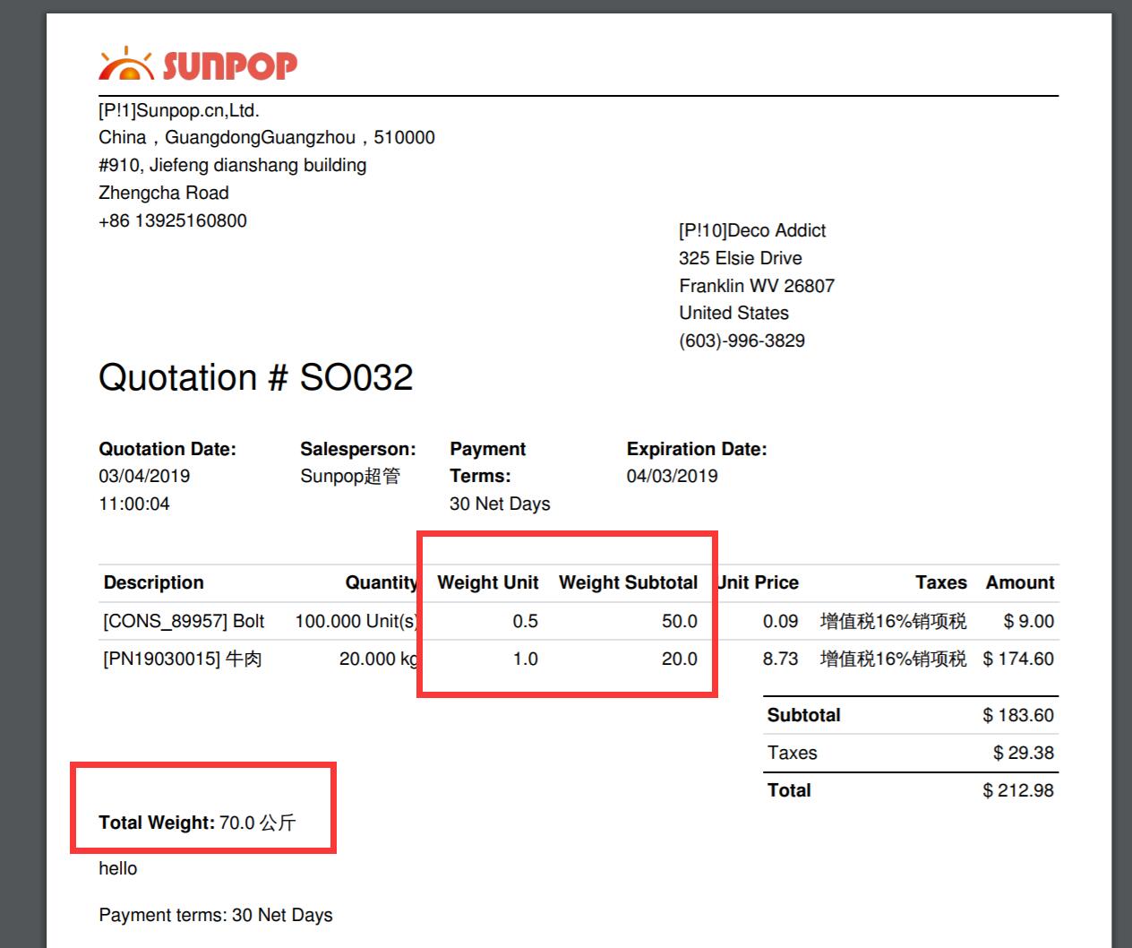Viewport: 1132px width, 948px height.
Task: Select the customer name [P!10]Deco Addict
Action: (752, 230)
